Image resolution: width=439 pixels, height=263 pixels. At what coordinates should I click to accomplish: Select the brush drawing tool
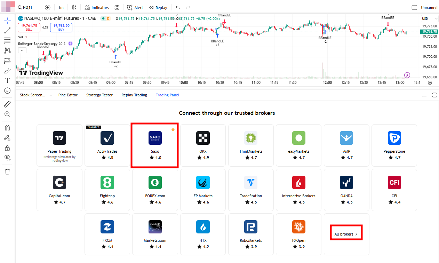click(7, 71)
